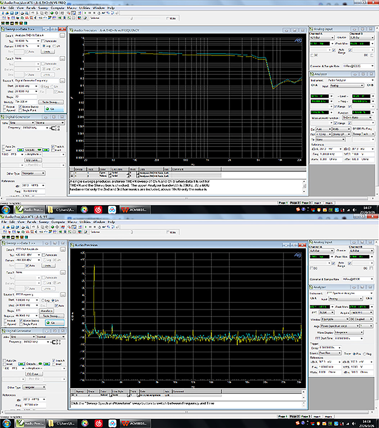The width and height of the screenshot is (379, 428).
Task: Click comment box scrollbar in THD+N graph window
Action: tap(304, 186)
